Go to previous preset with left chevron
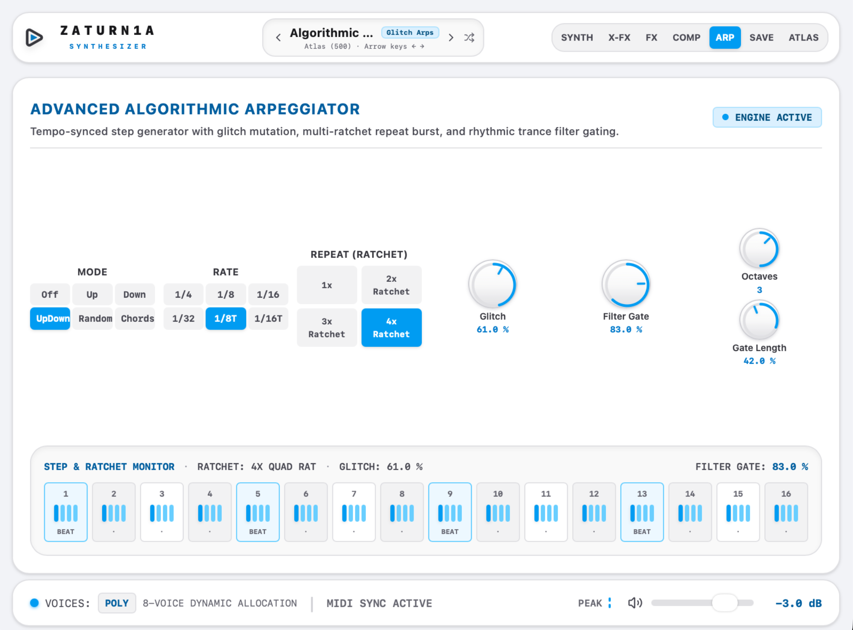The image size is (853, 630). 279,37
